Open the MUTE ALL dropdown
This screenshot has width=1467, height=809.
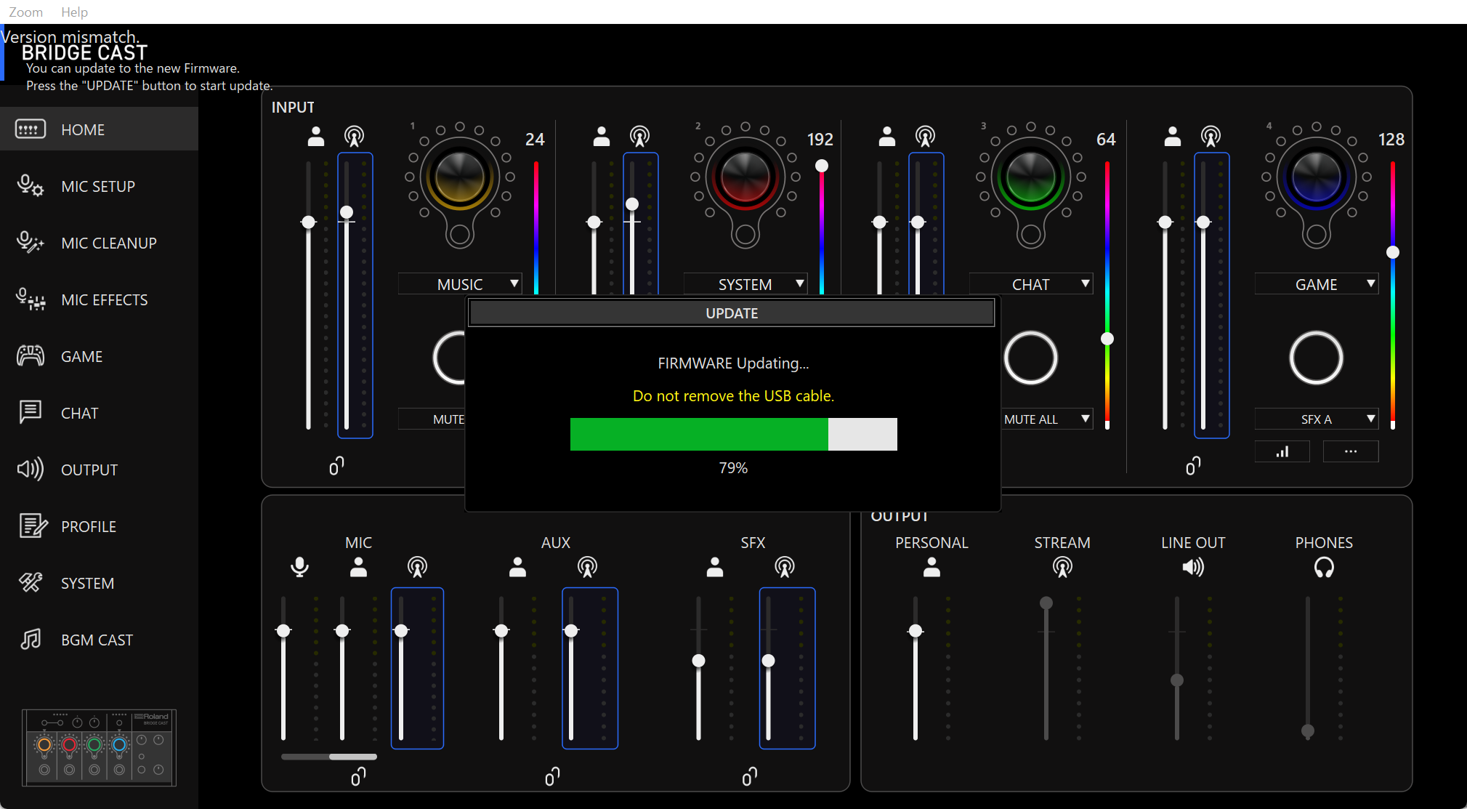pyautogui.click(x=1047, y=419)
